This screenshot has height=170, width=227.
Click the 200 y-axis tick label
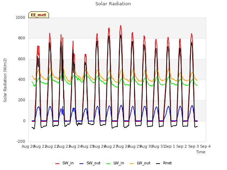click(22, 100)
